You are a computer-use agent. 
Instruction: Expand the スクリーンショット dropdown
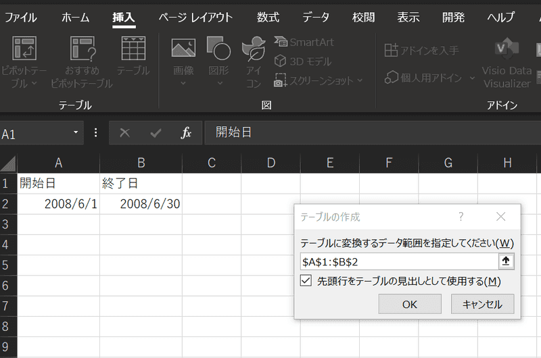coord(360,80)
